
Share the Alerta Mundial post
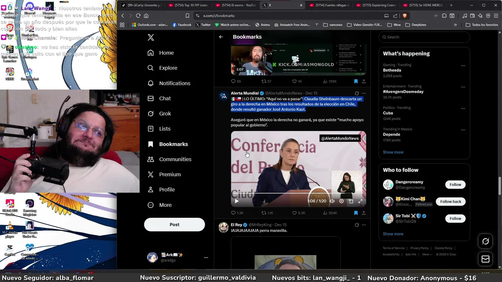click(364, 213)
